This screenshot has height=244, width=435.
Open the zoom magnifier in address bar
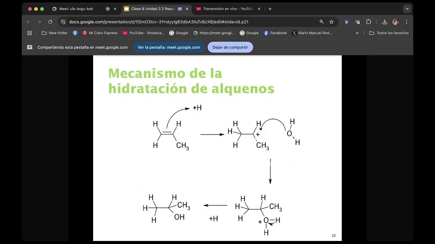point(321,22)
